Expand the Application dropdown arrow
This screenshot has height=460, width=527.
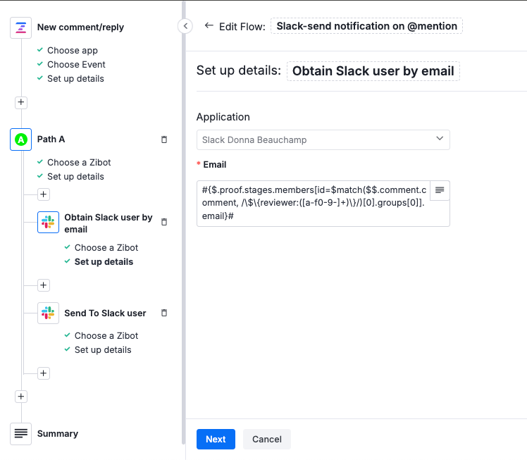440,139
